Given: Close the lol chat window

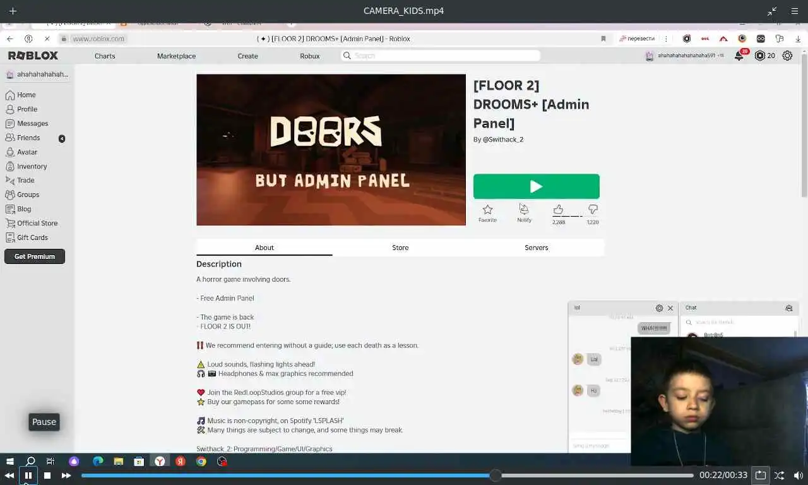Looking at the screenshot, I should tap(670, 308).
